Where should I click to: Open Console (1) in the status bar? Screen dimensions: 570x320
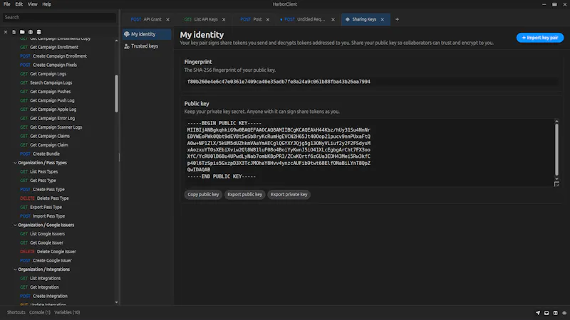[40, 312]
